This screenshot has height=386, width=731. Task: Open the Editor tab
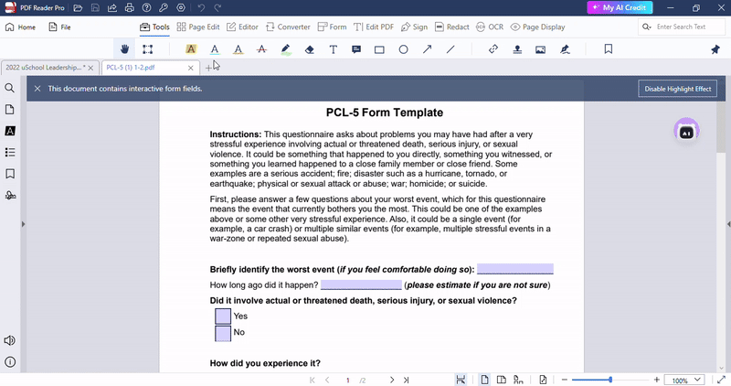point(242,27)
